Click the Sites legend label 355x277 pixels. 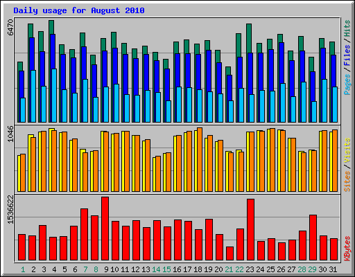347,181
